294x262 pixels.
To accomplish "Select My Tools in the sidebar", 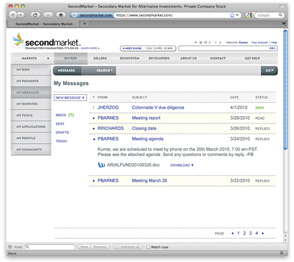I will coord(31,115).
